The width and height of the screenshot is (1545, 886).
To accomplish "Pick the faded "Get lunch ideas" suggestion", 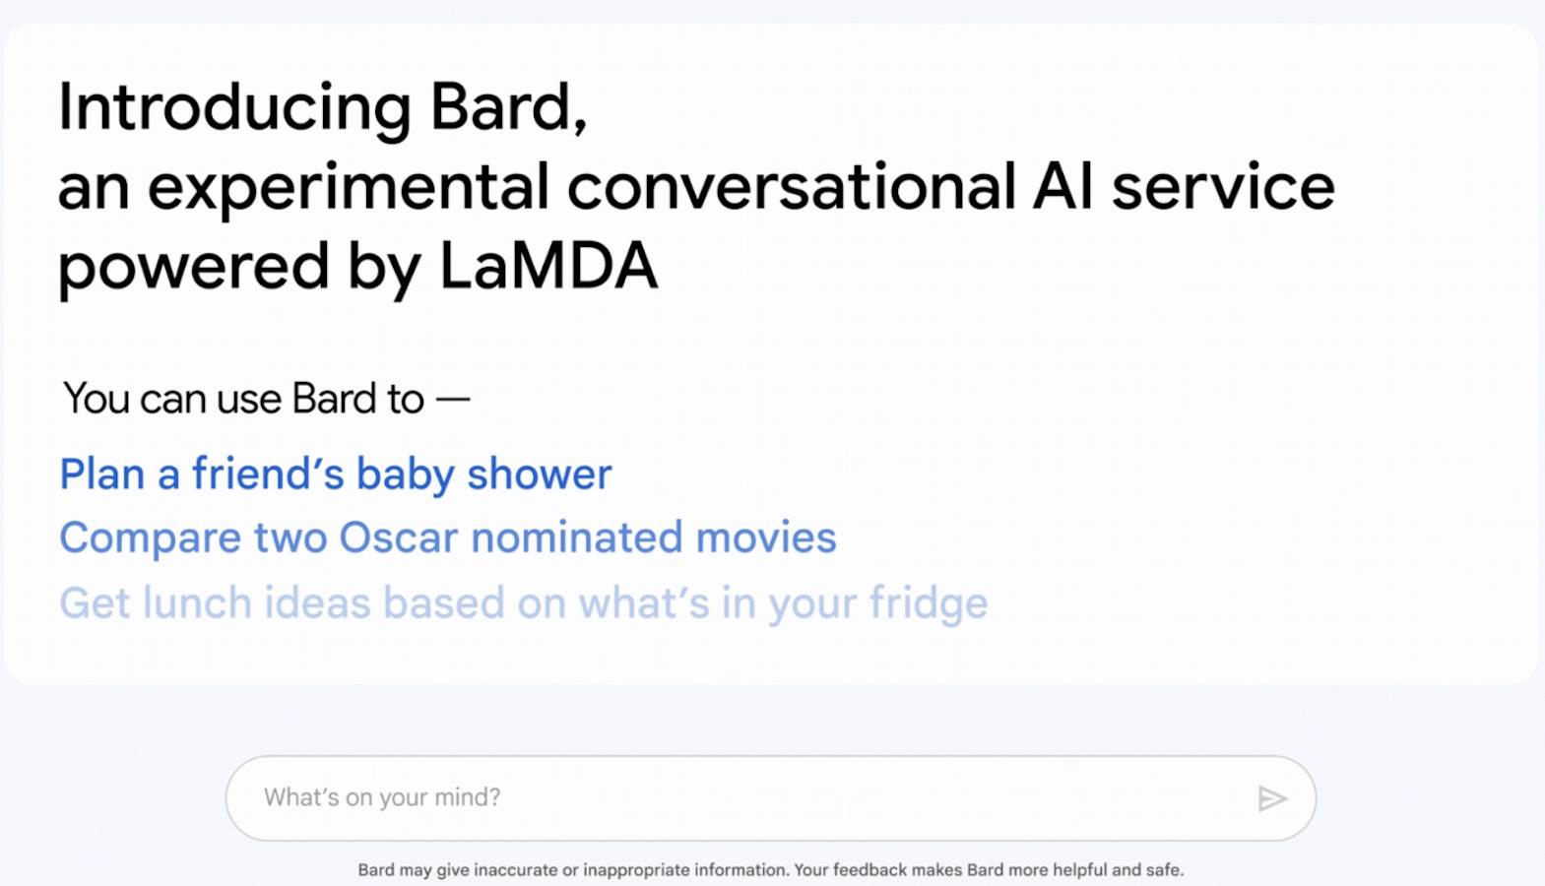I will click(523, 603).
